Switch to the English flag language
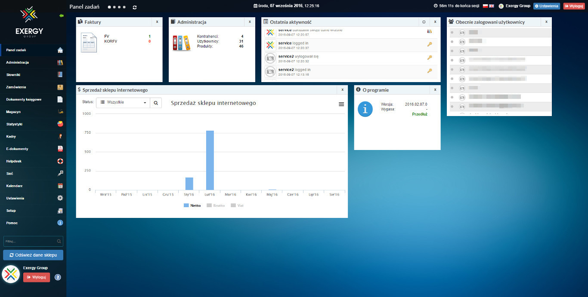The height and width of the screenshot is (297, 588). pos(492,6)
